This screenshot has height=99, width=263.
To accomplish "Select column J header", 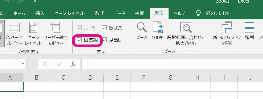I will 250,78.
